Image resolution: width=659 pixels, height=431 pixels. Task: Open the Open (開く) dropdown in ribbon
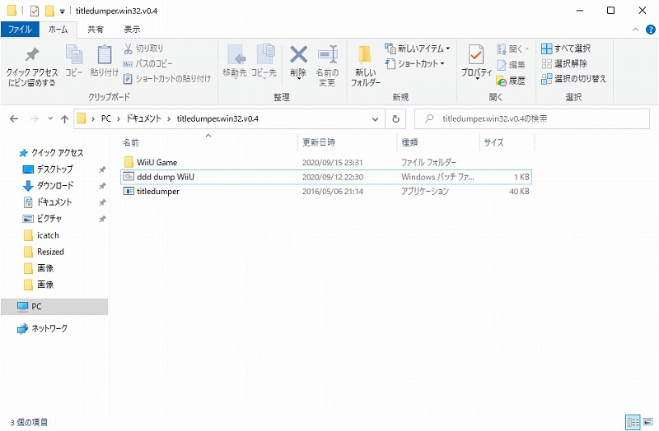512,49
